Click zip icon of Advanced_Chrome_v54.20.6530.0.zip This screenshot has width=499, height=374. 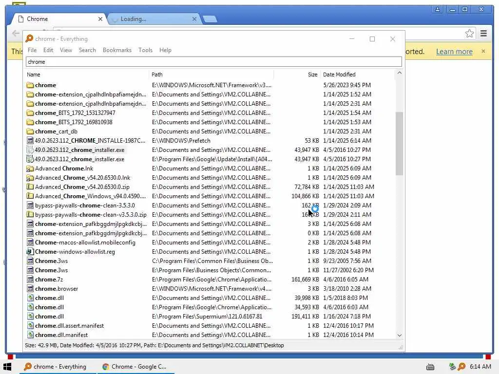30,187
